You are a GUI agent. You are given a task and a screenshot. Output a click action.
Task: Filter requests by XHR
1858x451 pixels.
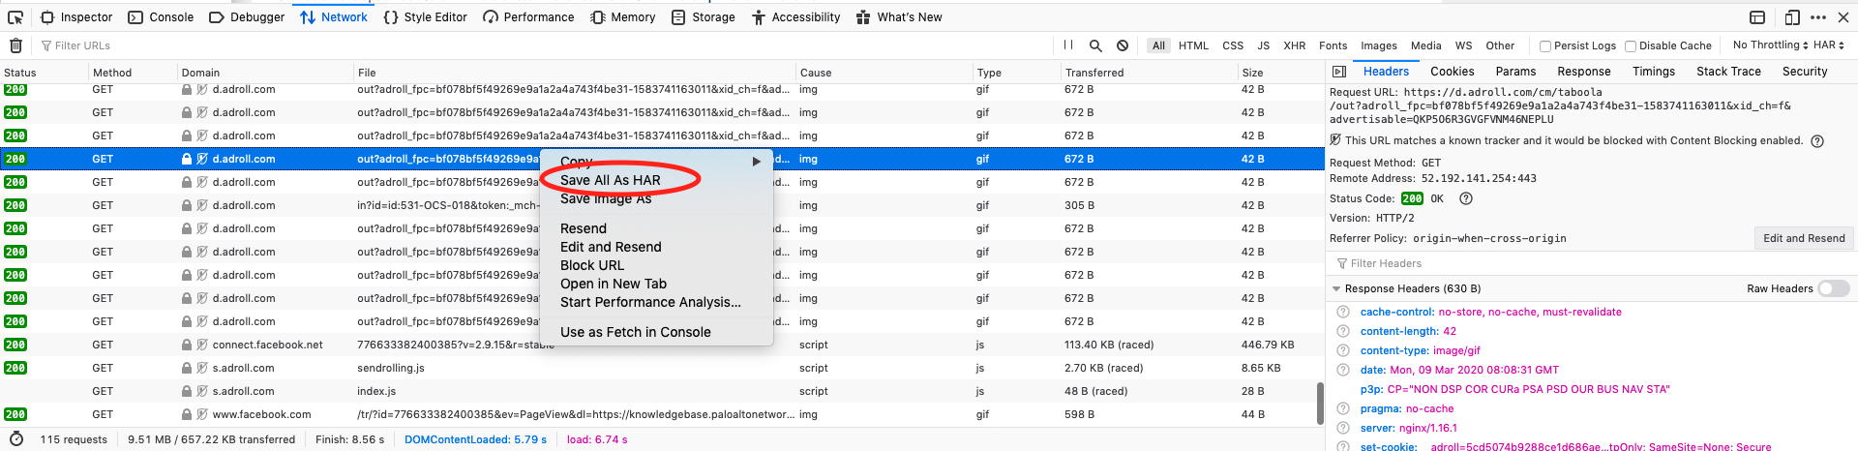(x=1294, y=45)
